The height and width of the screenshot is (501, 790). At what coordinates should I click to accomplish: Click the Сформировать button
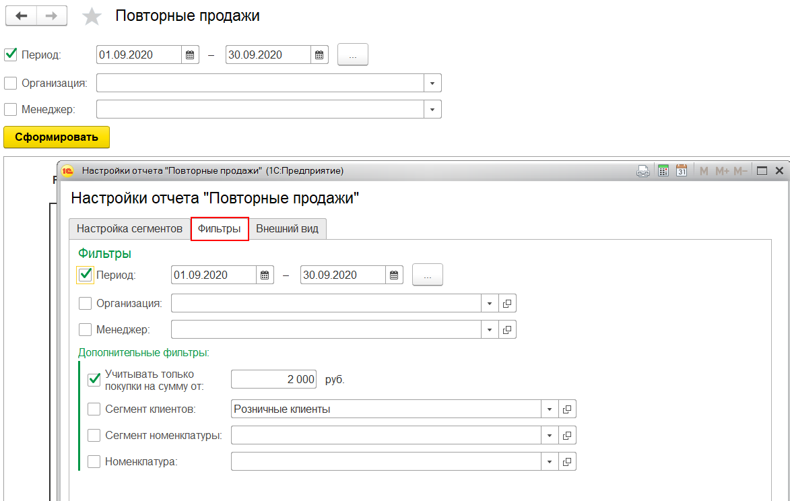57,137
